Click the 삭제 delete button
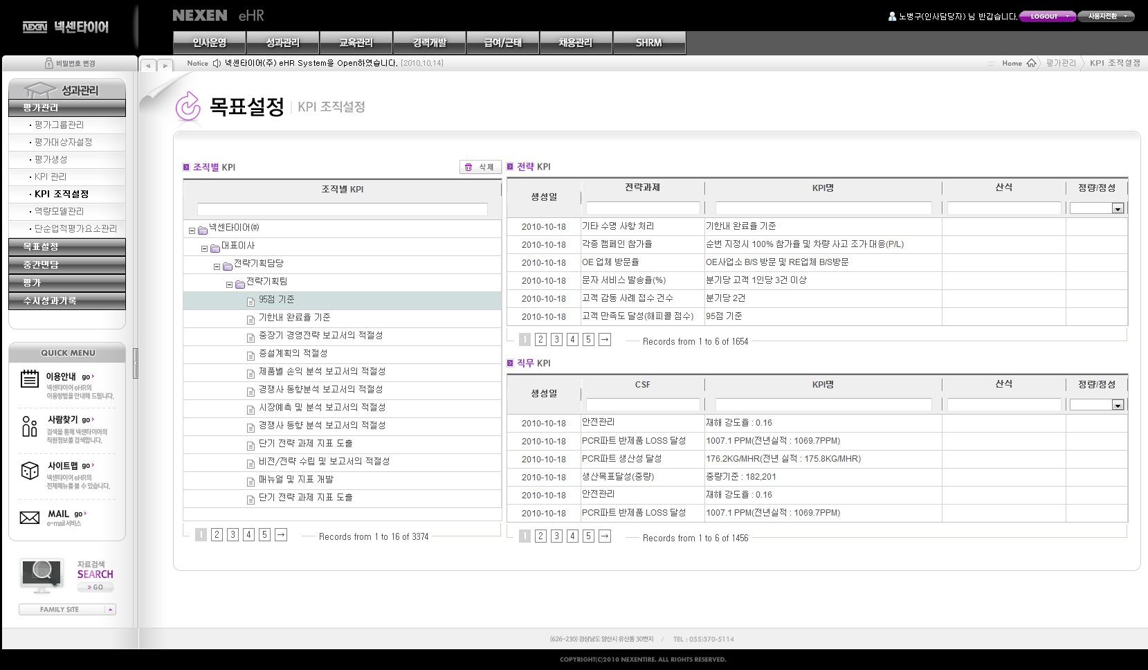1148x670 pixels. [x=480, y=167]
